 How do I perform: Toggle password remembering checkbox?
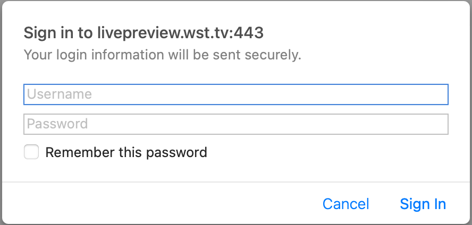pos(32,153)
